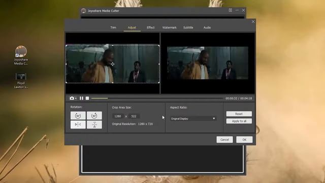The image size is (325, 183).
Task: Open the snapshot dropdown arrow beside the camera
Action: (76, 98)
